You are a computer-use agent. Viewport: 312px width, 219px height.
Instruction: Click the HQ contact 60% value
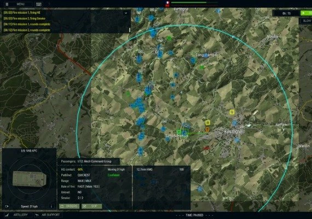click(x=80, y=170)
